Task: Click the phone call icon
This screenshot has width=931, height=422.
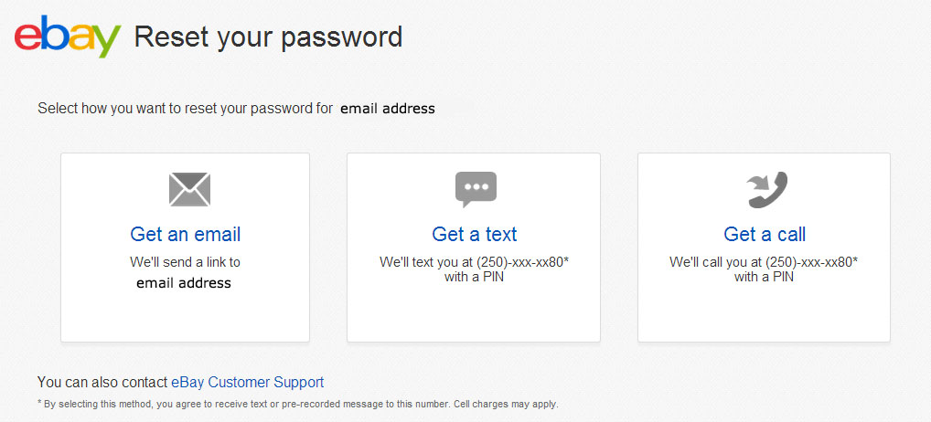Action: 766,190
